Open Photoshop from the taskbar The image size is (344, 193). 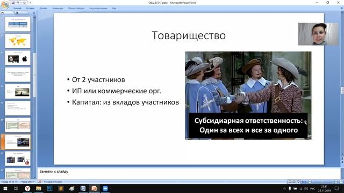click(50, 188)
